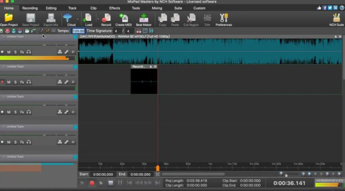Click the X icon beside the End time field
The image size is (345, 191).
158,174
